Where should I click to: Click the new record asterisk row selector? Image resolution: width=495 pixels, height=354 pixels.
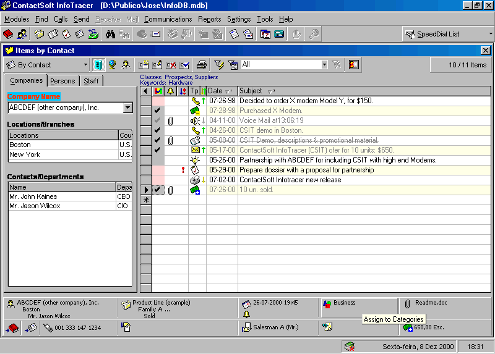146,200
